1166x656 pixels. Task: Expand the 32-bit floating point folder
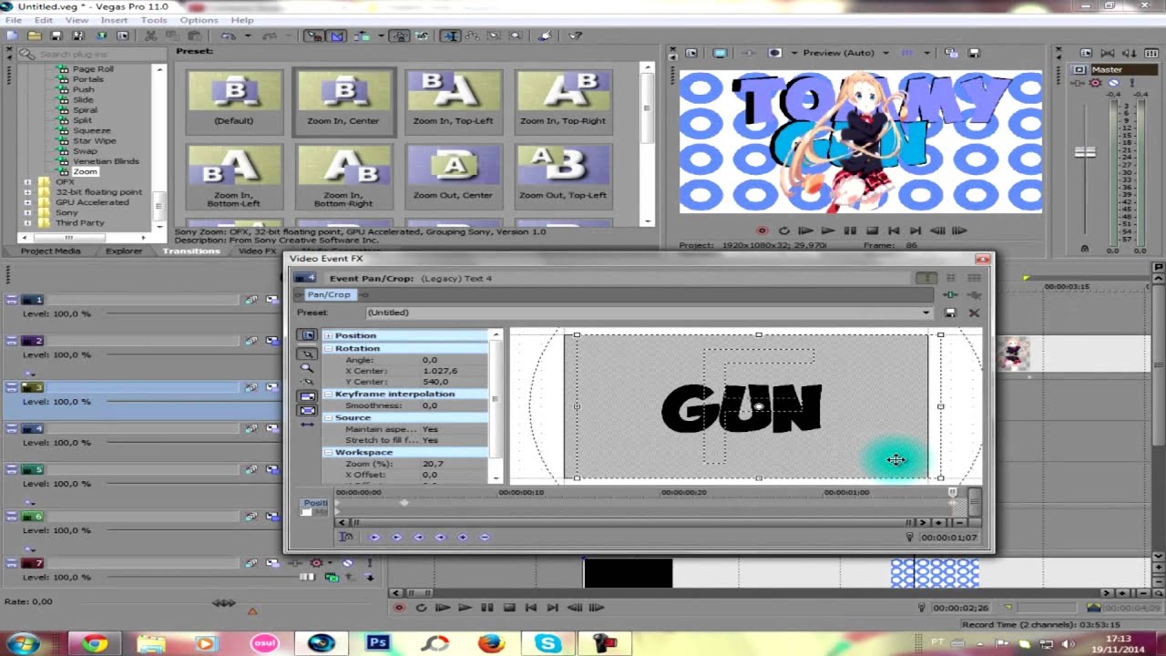pyautogui.click(x=27, y=192)
